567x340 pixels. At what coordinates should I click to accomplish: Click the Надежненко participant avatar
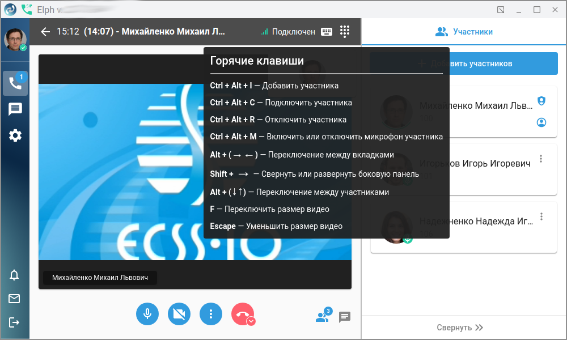[396, 227]
